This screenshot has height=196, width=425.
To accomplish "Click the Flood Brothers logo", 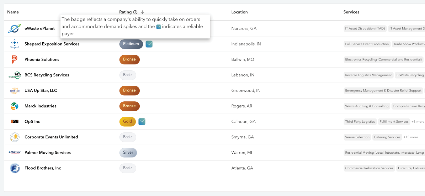I will click(14, 168).
